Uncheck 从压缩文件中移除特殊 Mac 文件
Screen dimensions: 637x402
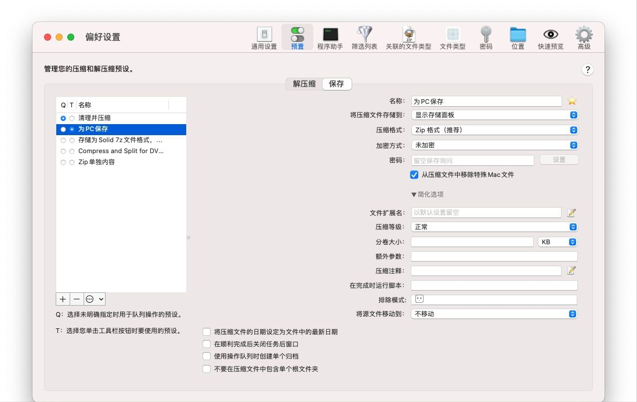click(x=413, y=174)
